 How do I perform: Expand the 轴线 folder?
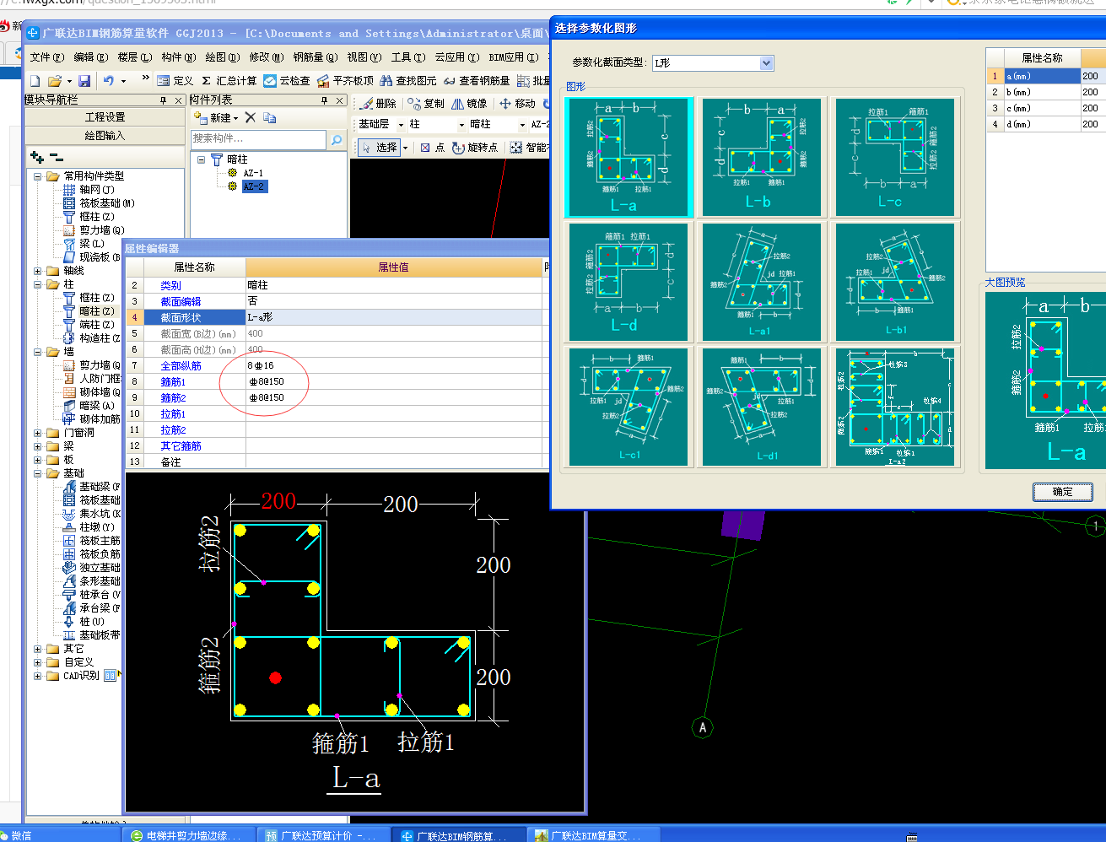38,271
